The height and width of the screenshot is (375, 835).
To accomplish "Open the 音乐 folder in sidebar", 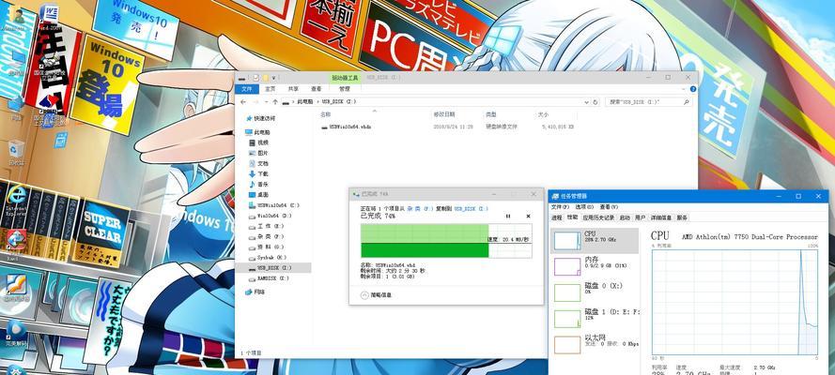I will tap(259, 184).
